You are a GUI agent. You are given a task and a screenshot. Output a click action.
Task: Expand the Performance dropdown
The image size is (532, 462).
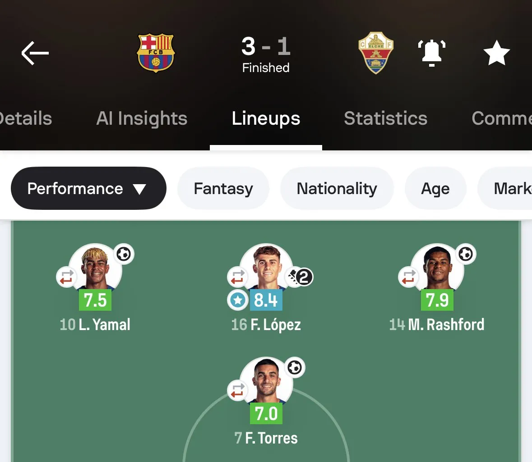click(88, 189)
